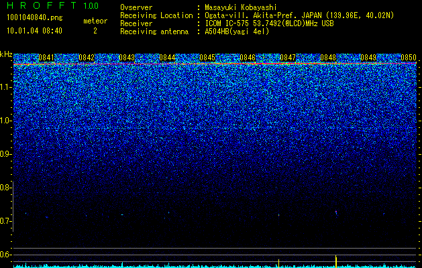Click the 1.1 frequency axis label

coord(6,87)
